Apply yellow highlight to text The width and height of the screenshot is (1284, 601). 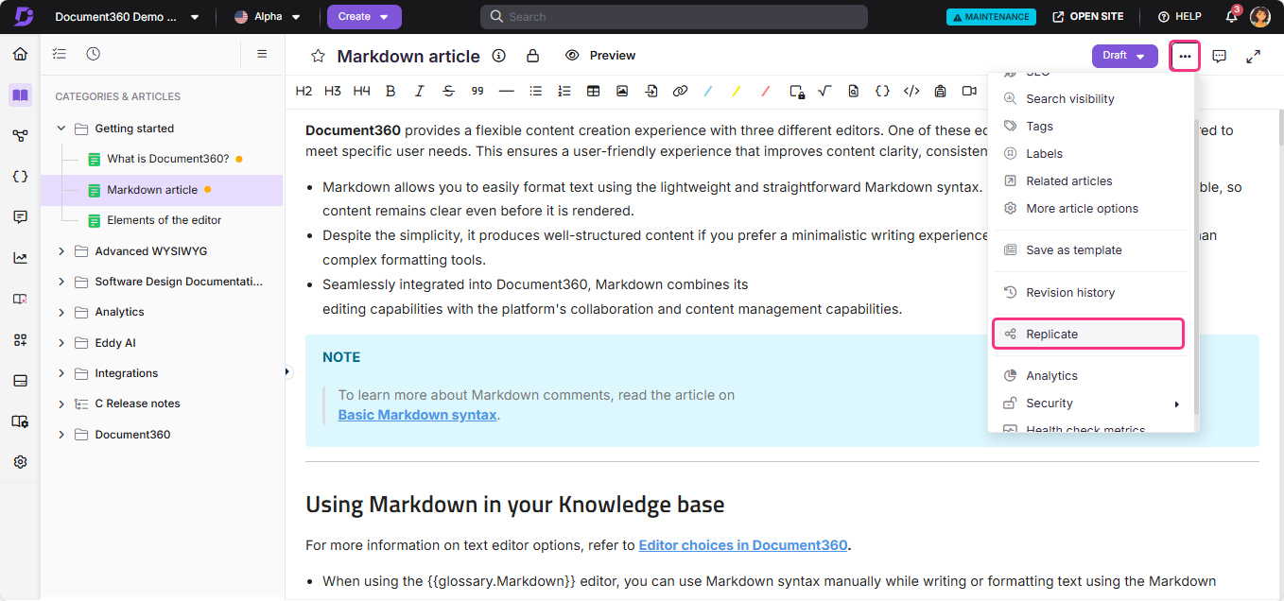[x=737, y=91]
